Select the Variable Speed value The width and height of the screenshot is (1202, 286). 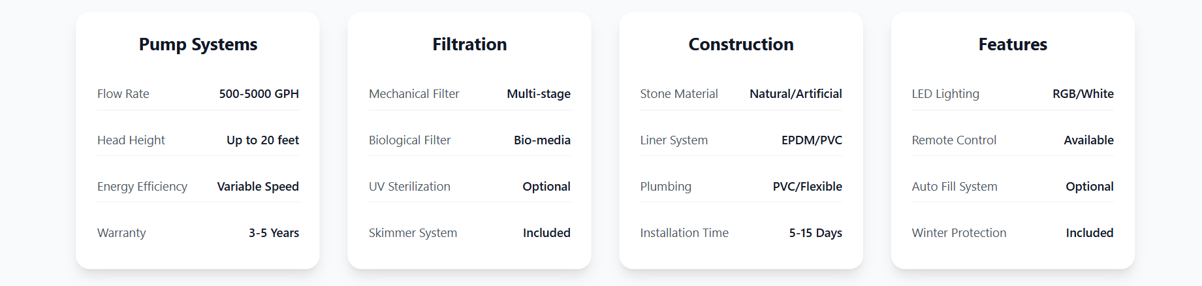258,187
